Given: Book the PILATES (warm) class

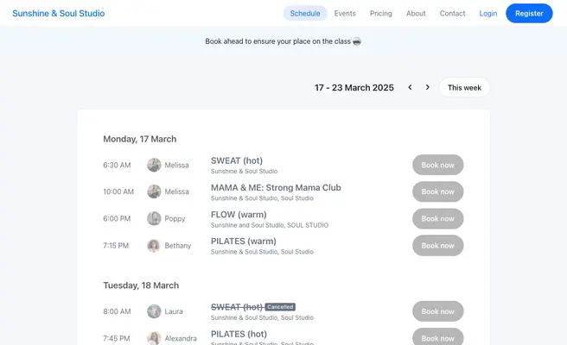Looking at the screenshot, I should (438, 246).
